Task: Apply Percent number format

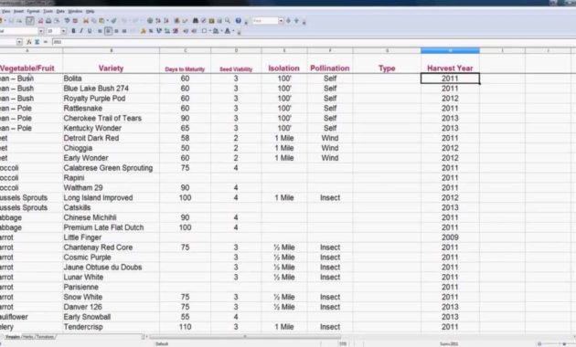Action: coord(151,31)
